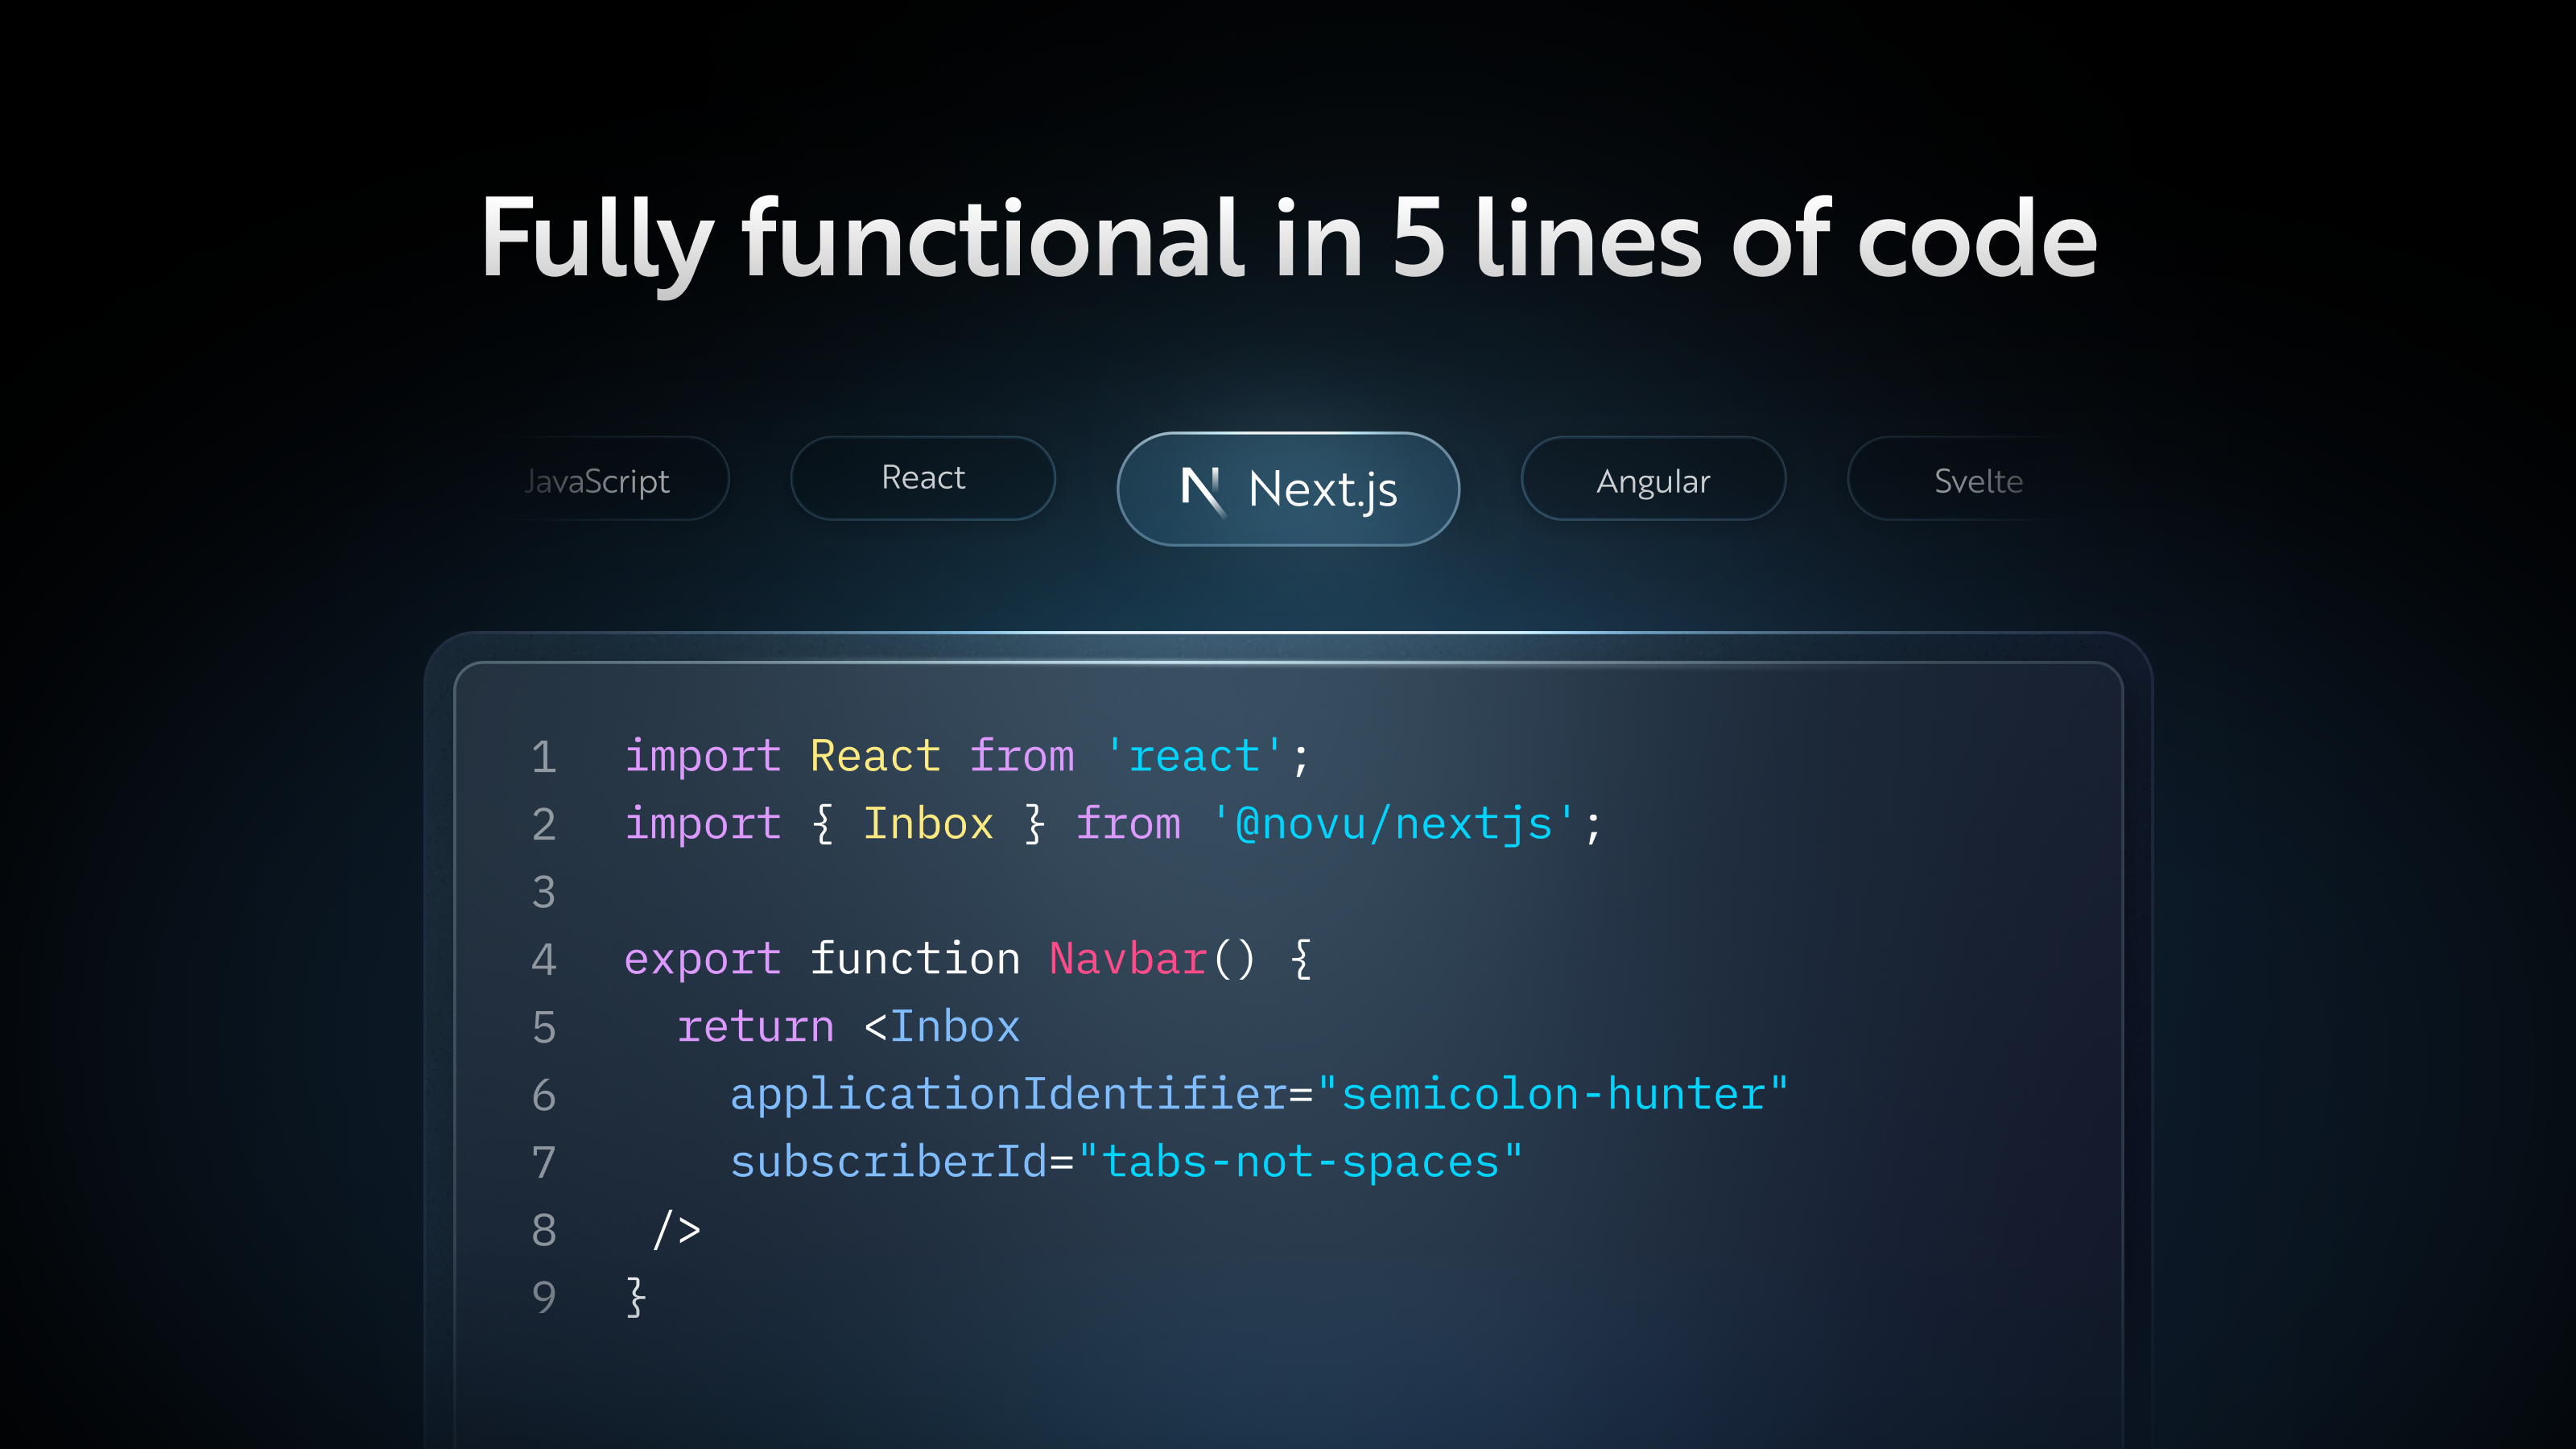Click the 'react' string on line 1

(x=1194, y=756)
